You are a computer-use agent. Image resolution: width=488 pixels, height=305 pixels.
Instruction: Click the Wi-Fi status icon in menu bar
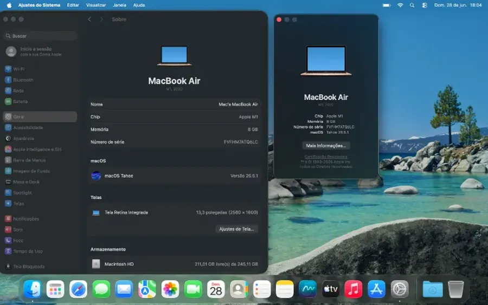400,5
